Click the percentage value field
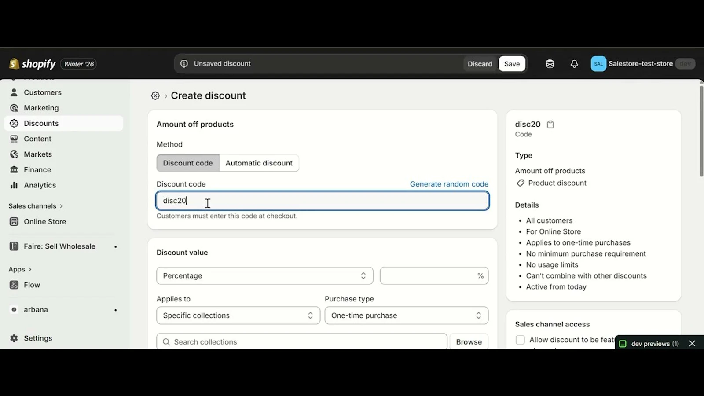This screenshot has height=396, width=704. coord(434,276)
